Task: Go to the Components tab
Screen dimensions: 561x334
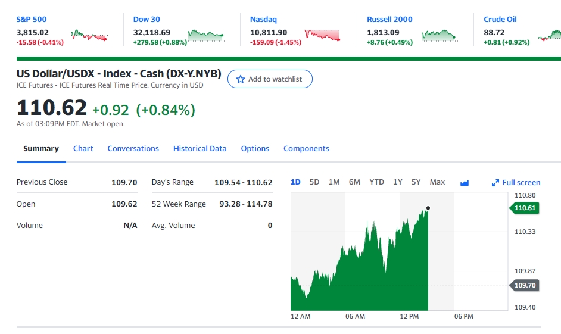Action: click(306, 149)
